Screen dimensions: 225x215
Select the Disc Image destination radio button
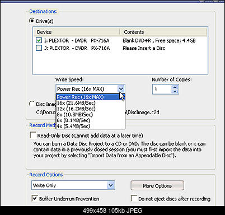32,104
